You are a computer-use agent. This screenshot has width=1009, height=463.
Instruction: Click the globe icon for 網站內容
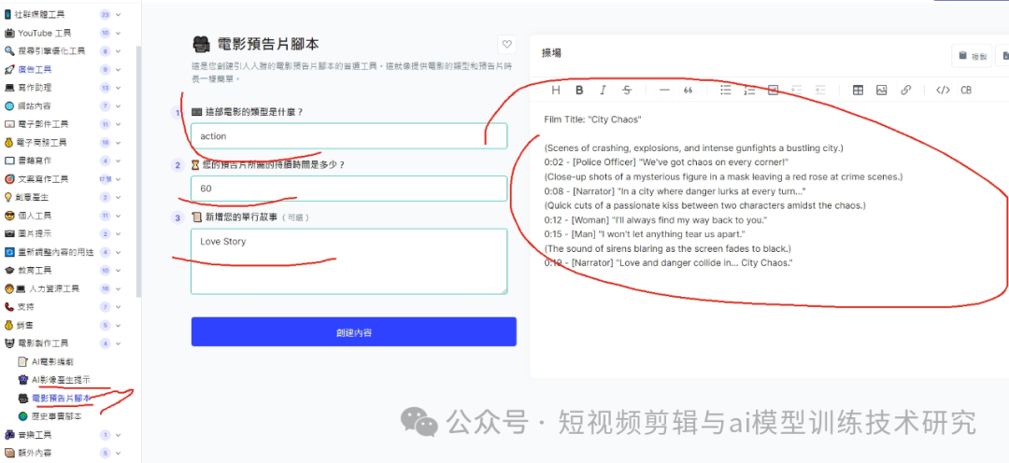pyautogui.click(x=9, y=106)
